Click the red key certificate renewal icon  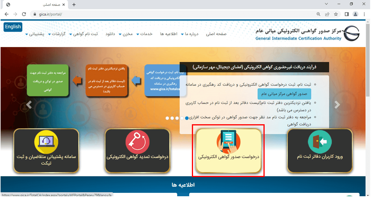point(137,142)
